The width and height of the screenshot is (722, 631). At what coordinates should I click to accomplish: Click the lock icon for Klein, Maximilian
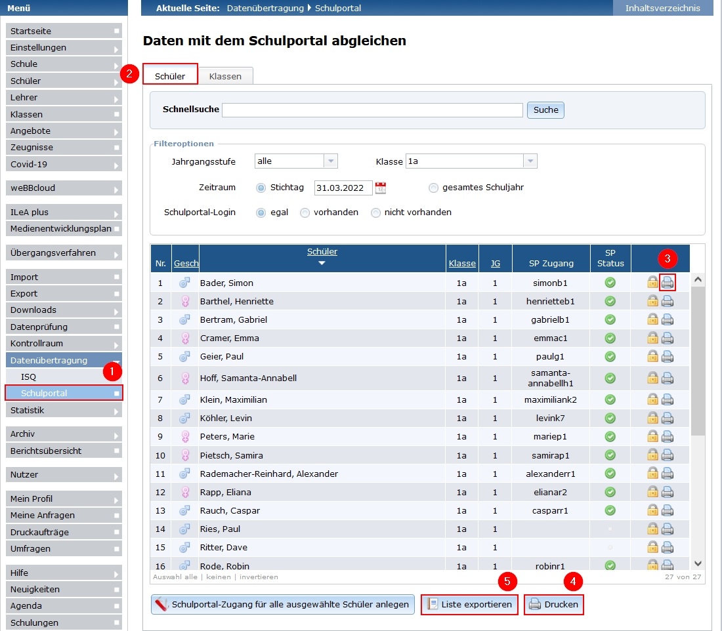(652, 399)
